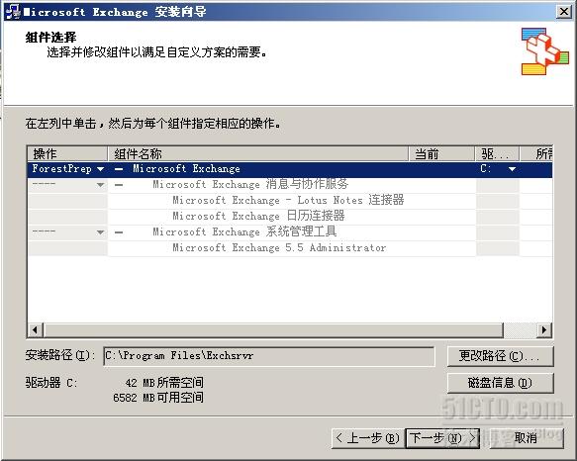
Task: Select the Microsoft Exchange root row
Action: click(290, 169)
